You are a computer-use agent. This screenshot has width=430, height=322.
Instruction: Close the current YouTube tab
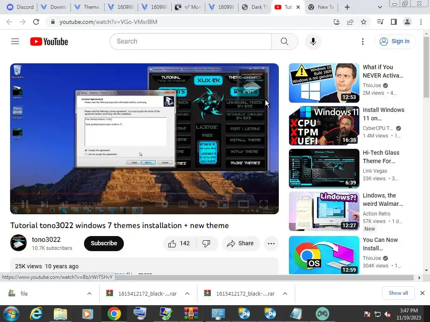click(299, 7)
